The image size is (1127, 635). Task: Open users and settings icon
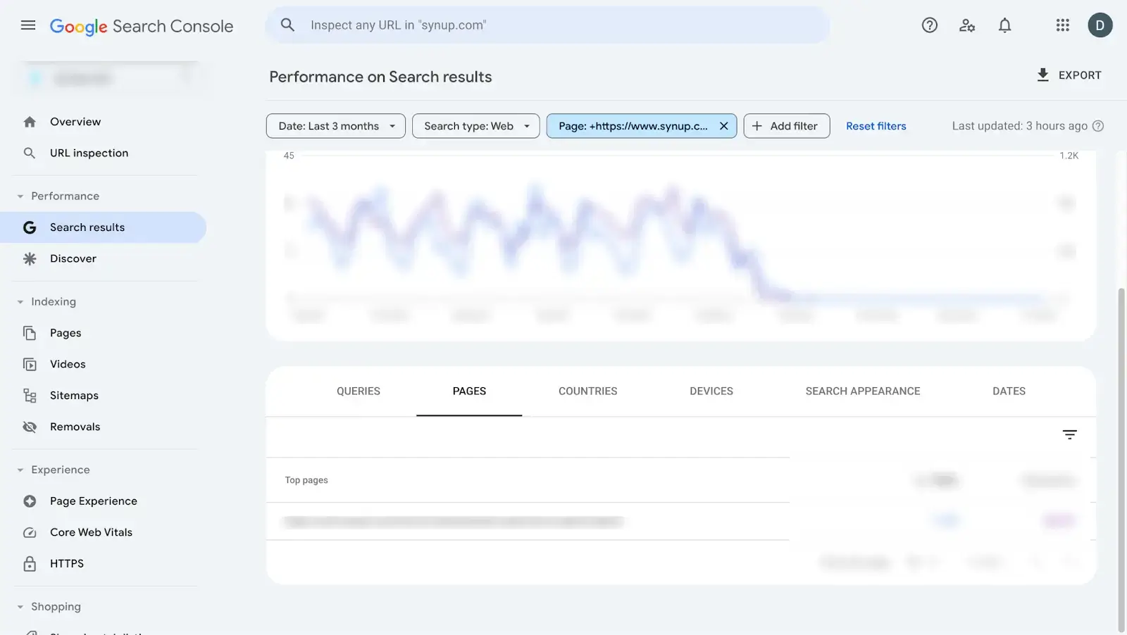tap(967, 25)
